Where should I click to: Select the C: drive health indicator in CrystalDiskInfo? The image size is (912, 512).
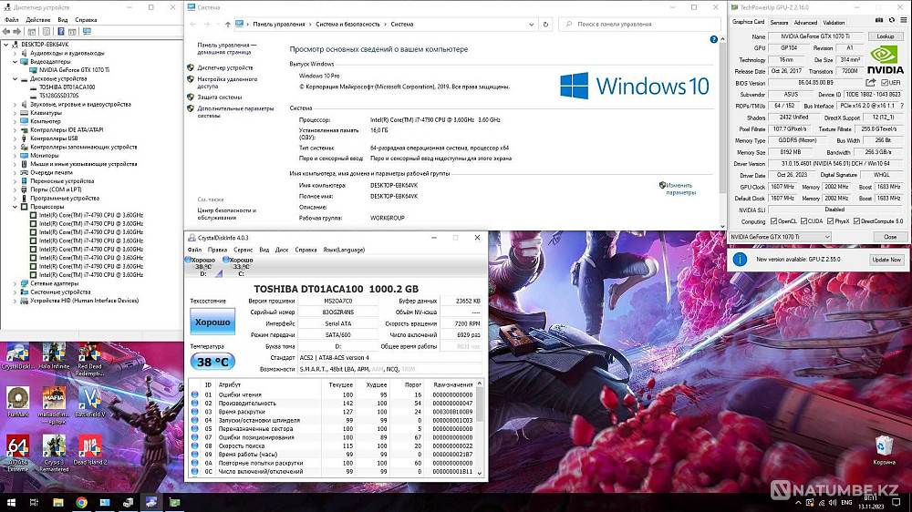coord(237,266)
